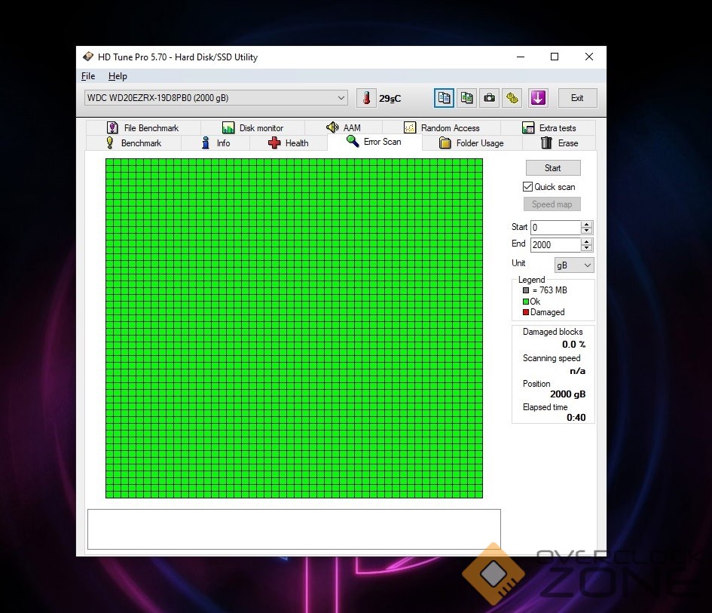Click the Exit button
712x613 pixels.
[576, 98]
